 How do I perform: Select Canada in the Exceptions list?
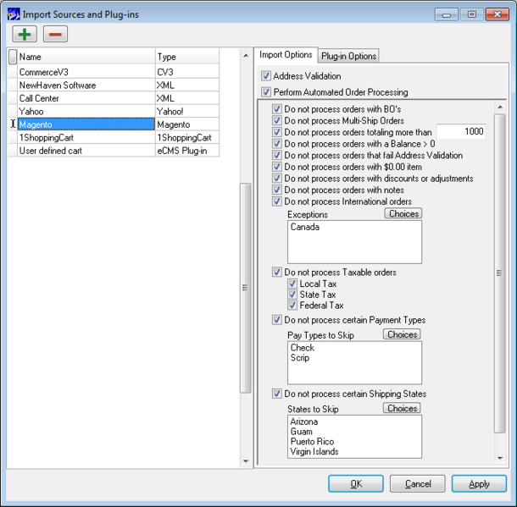(x=304, y=227)
